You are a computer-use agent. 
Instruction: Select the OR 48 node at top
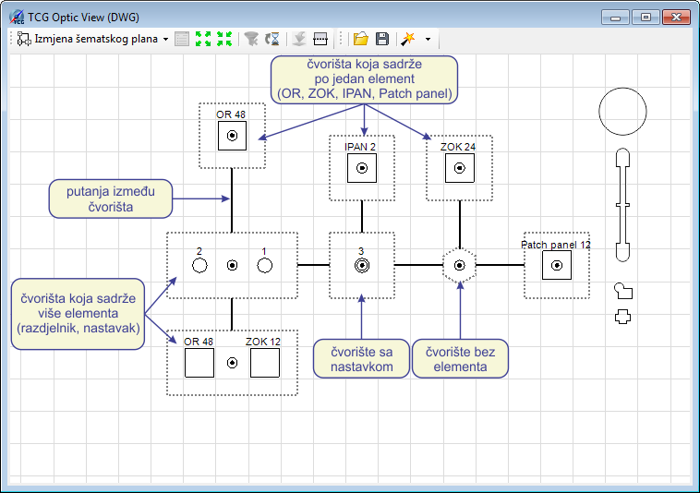coord(232,136)
